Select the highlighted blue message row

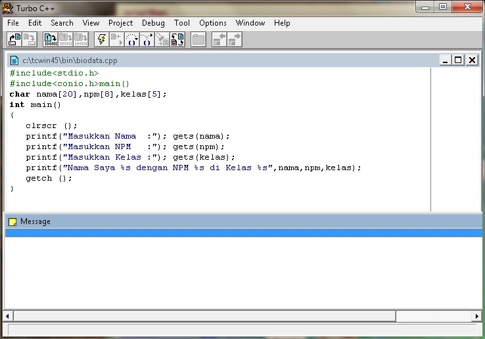click(x=244, y=233)
